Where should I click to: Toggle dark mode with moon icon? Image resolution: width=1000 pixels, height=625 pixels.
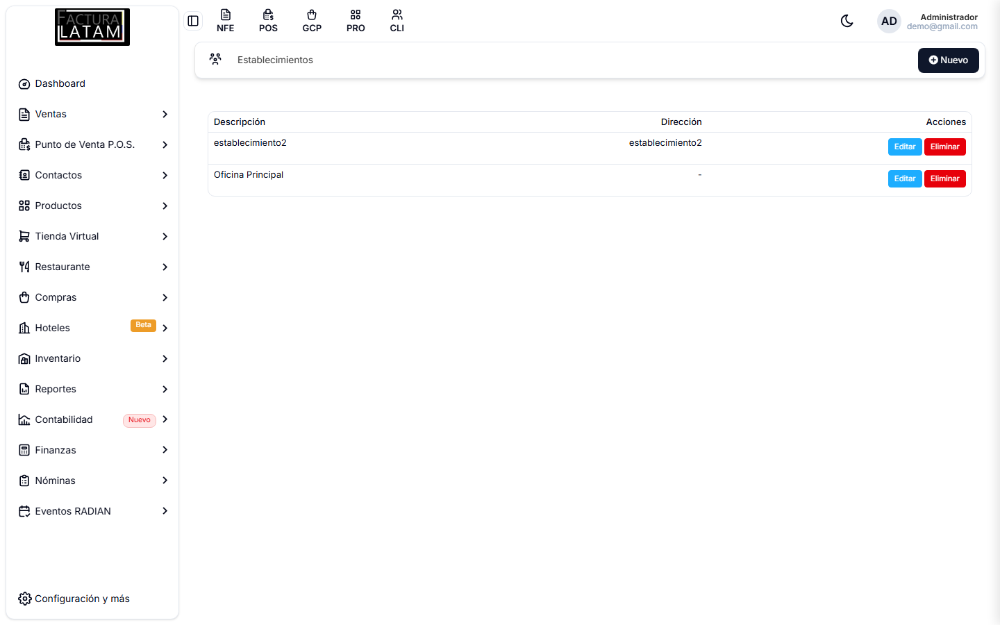[x=847, y=21]
